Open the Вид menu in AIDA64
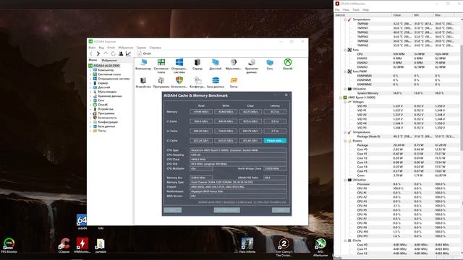 tap(101, 48)
